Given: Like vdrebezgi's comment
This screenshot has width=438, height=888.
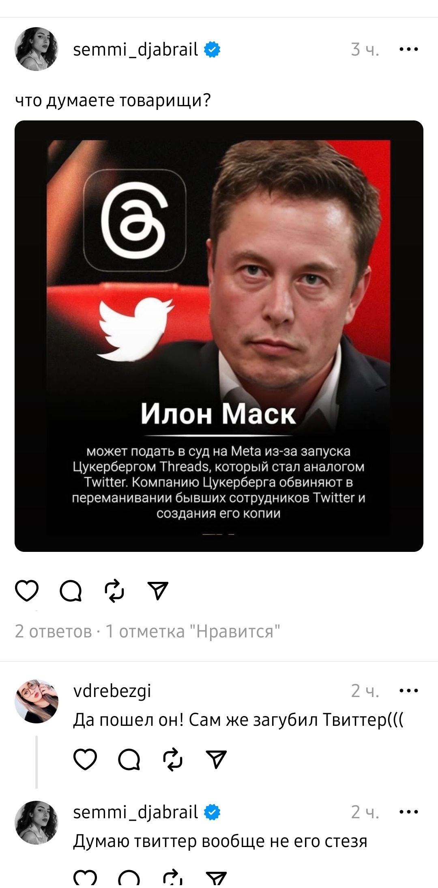Looking at the screenshot, I should 85,759.
